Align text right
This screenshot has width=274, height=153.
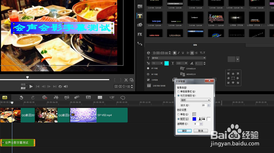tap(196, 53)
